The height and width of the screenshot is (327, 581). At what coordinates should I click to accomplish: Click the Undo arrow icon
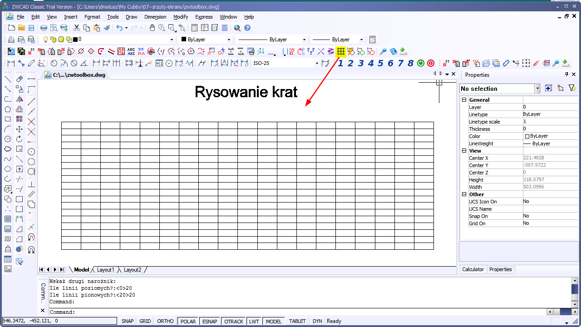[x=119, y=28]
